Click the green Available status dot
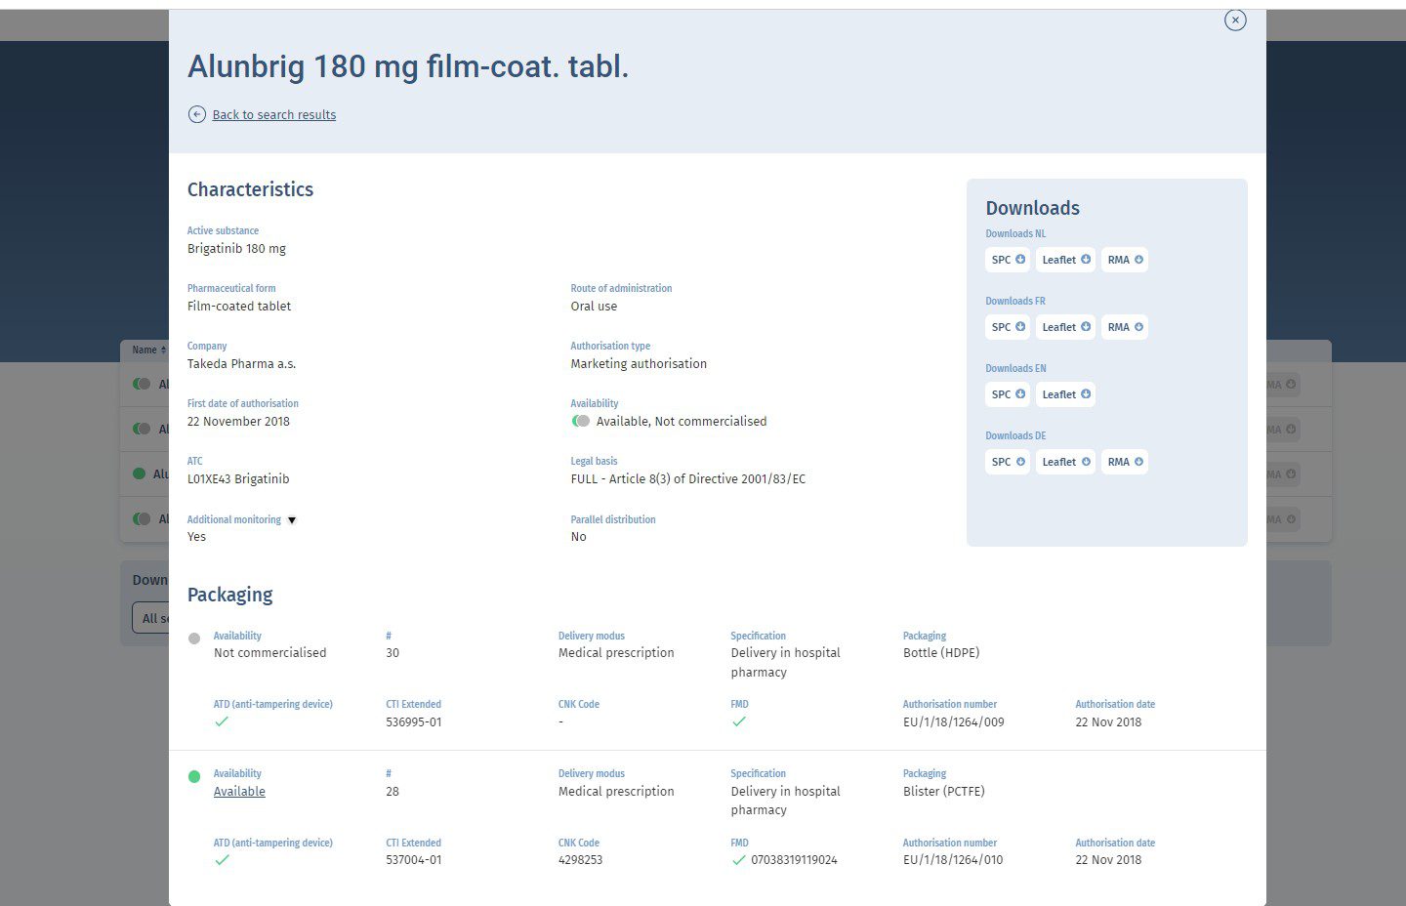Screen dimensions: 1406x906 [194, 777]
